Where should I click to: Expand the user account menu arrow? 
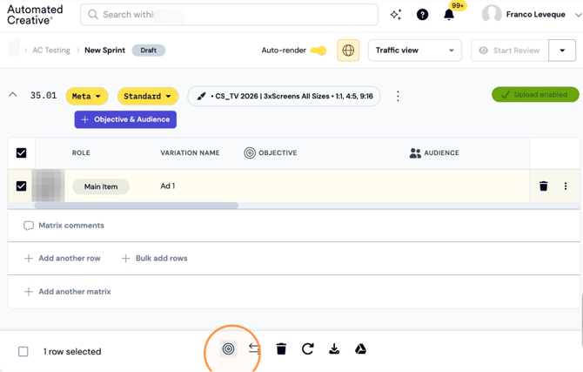(x=578, y=15)
